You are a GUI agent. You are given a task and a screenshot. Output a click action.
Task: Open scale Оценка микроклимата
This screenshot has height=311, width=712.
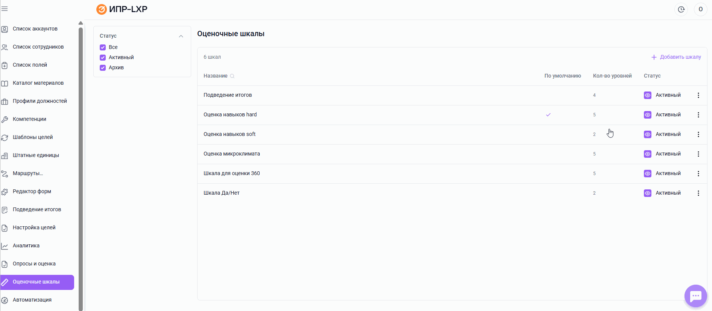[232, 154]
